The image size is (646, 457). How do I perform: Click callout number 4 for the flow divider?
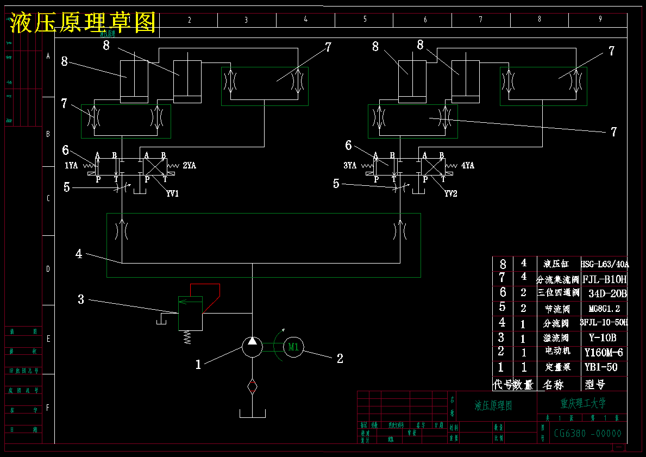point(79,254)
